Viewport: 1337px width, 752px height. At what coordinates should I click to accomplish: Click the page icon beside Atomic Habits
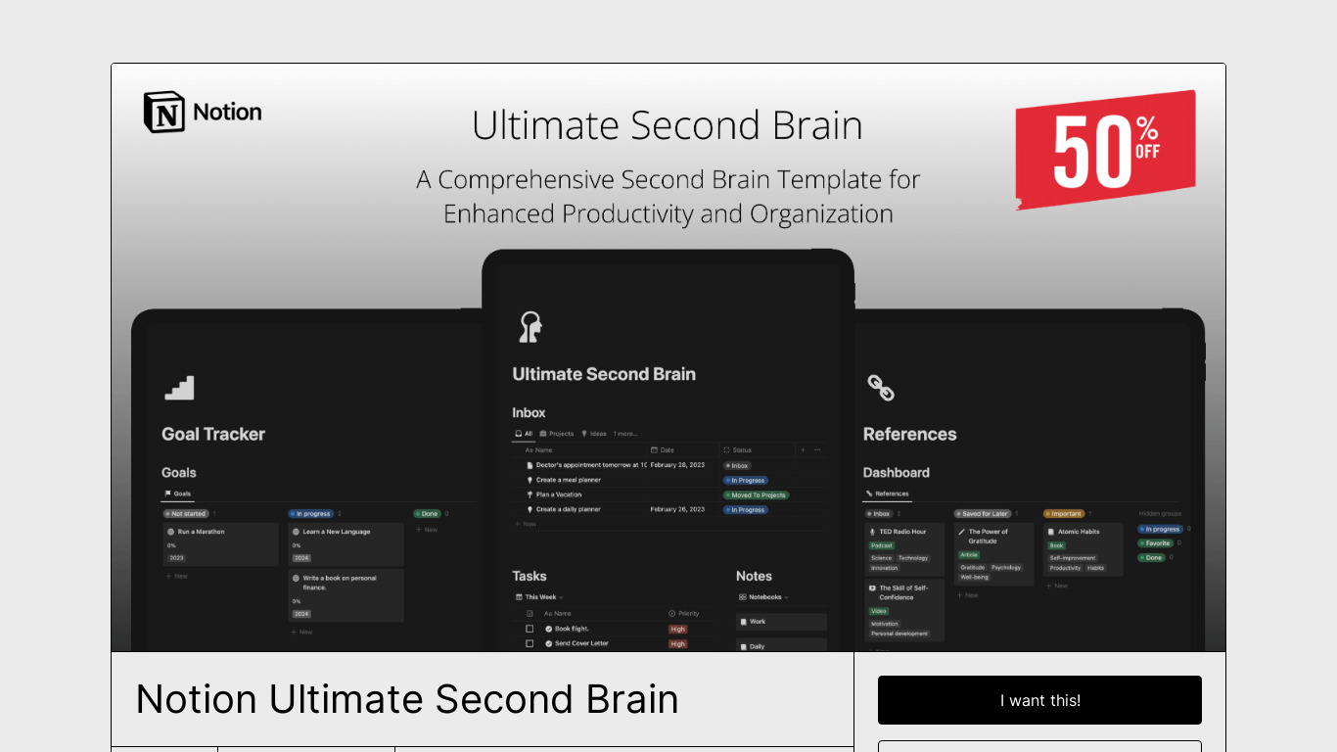(1050, 532)
